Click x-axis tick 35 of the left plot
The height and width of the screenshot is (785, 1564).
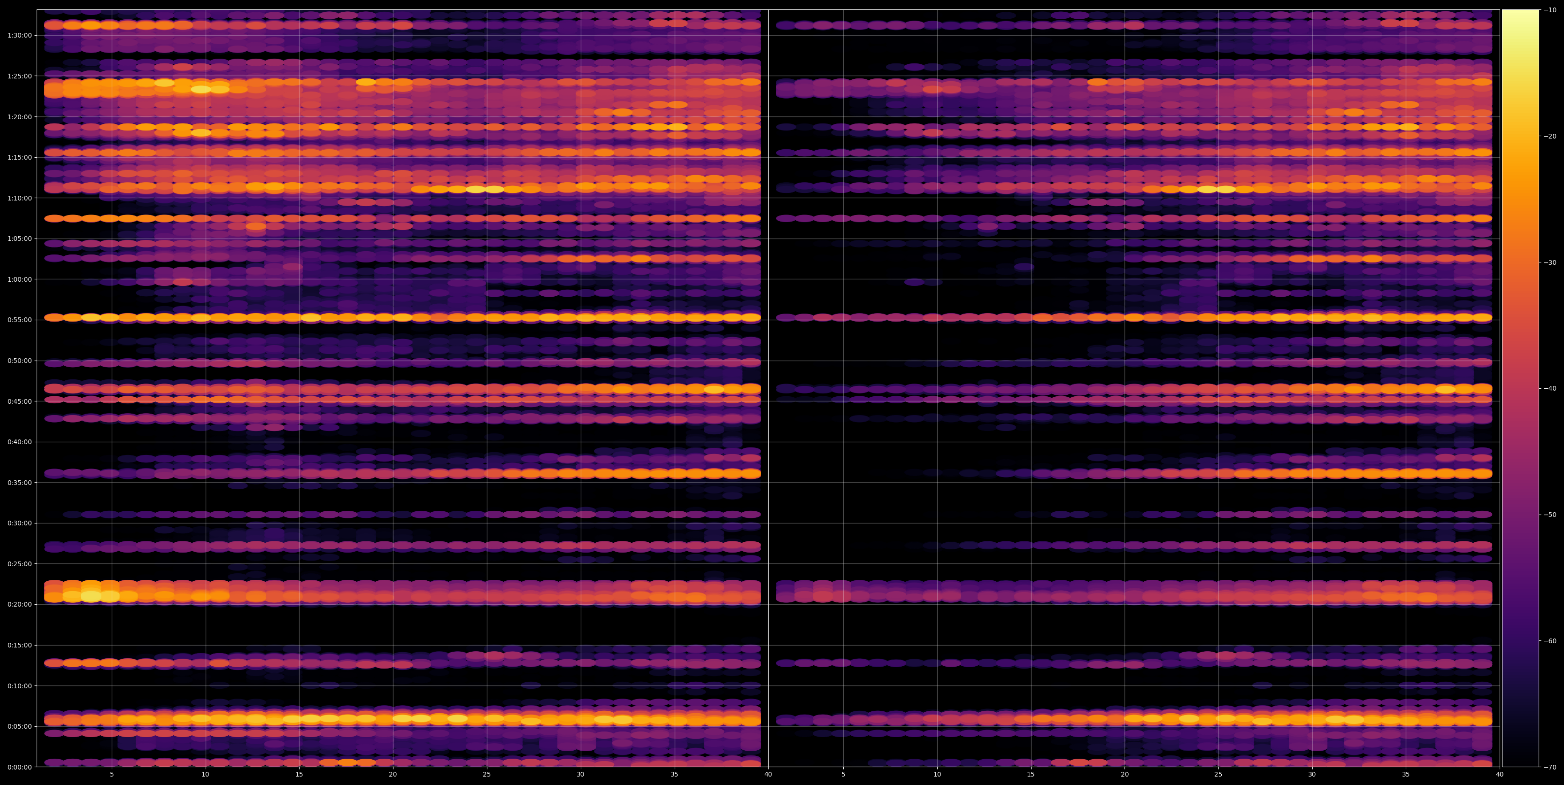tap(675, 775)
